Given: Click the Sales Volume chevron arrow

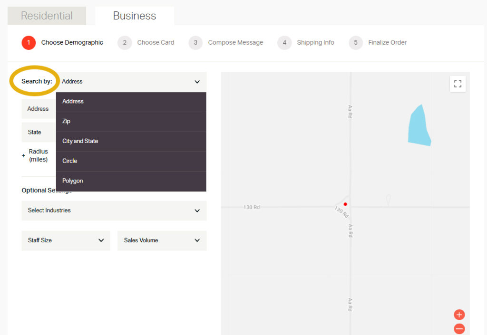Looking at the screenshot, I should [197, 240].
